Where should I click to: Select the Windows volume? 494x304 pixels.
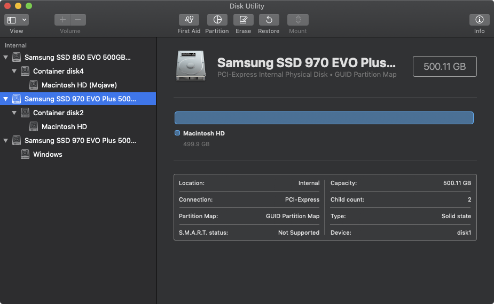78,154
